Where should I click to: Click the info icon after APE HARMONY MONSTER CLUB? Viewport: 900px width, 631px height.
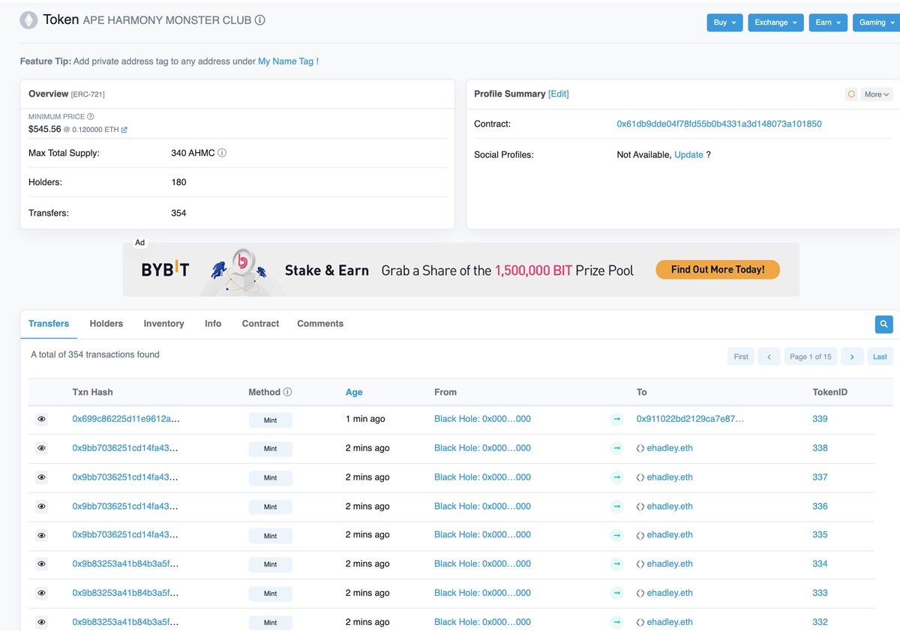tap(260, 20)
